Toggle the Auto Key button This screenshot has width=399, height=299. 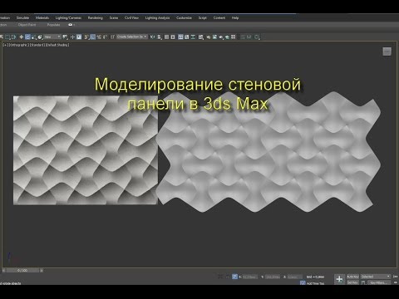tap(352, 277)
